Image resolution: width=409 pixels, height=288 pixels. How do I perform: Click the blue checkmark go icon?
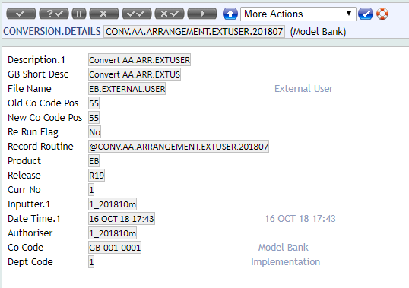[366, 14]
